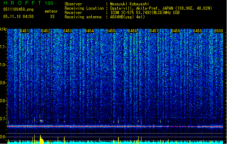Click the Ogata-vill. Akita-Pref. JAPAN location text
The image size is (227, 144).
[x=141, y=8]
